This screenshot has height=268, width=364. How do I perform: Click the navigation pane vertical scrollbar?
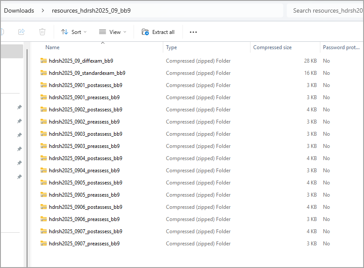click(27, 157)
